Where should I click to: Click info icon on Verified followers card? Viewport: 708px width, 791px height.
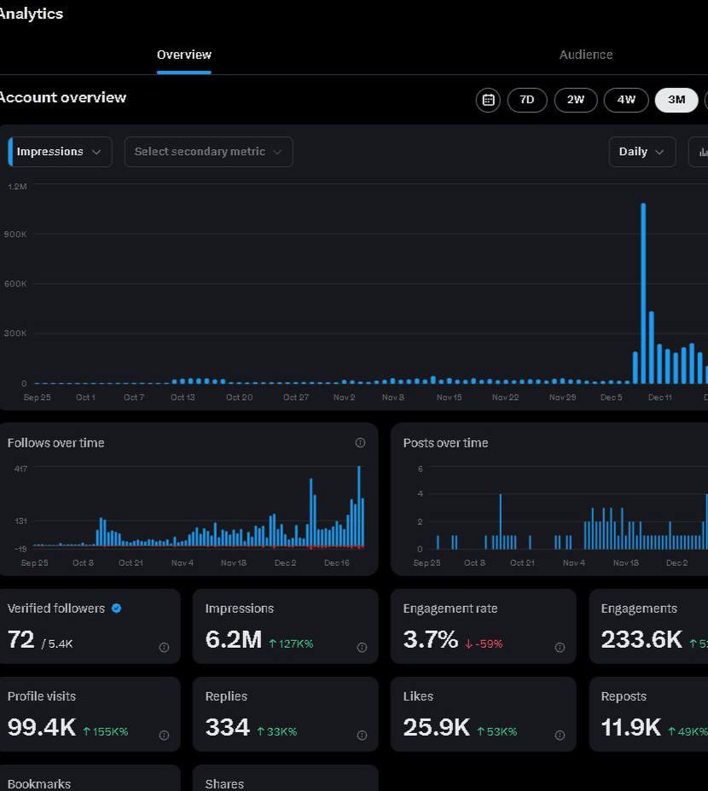164,647
